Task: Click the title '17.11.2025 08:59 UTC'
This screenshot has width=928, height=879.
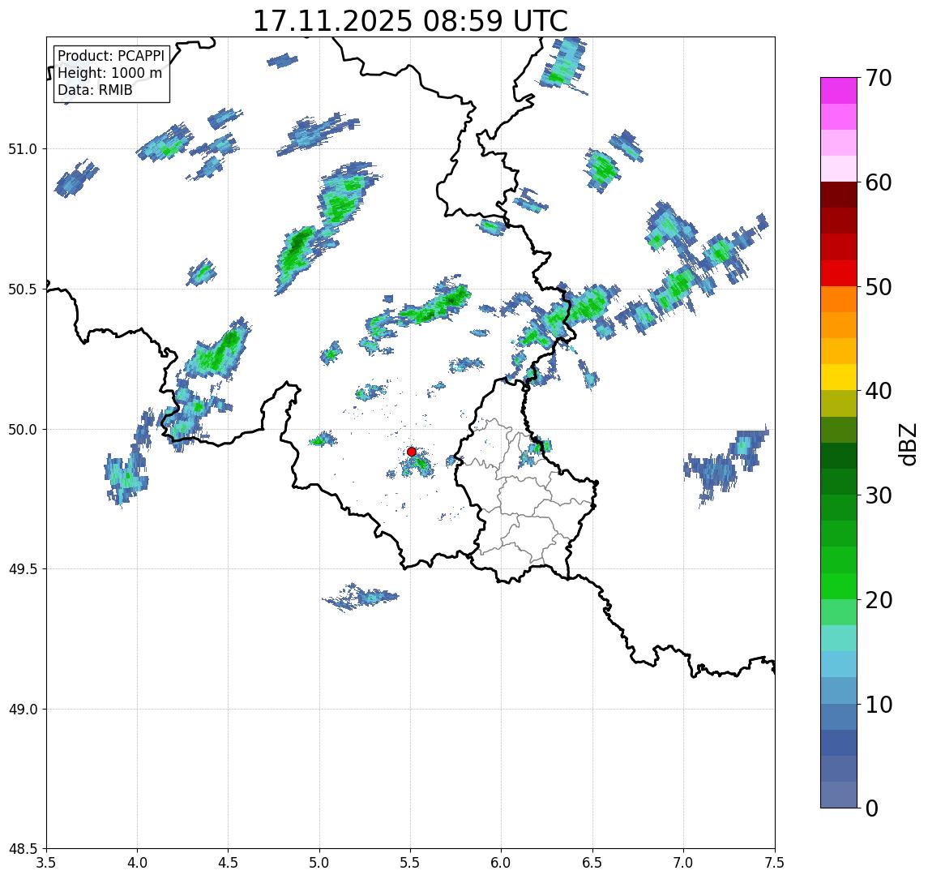Action: click(x=410, y=21)
